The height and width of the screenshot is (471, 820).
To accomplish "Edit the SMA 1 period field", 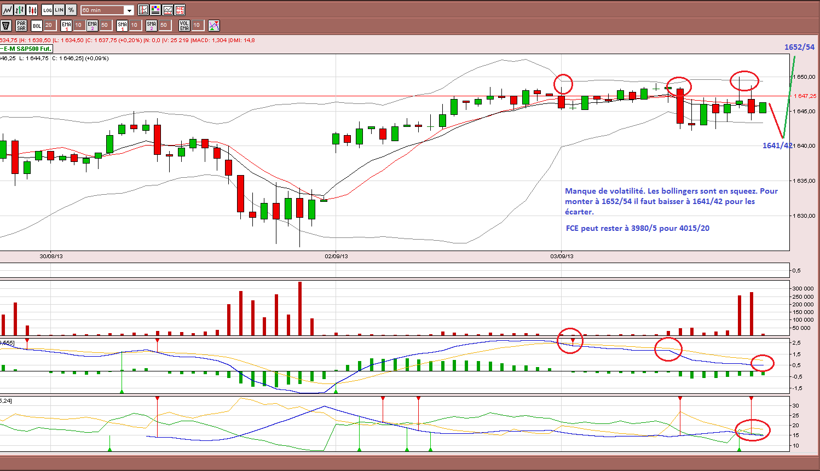I will (x=135, y=25).
